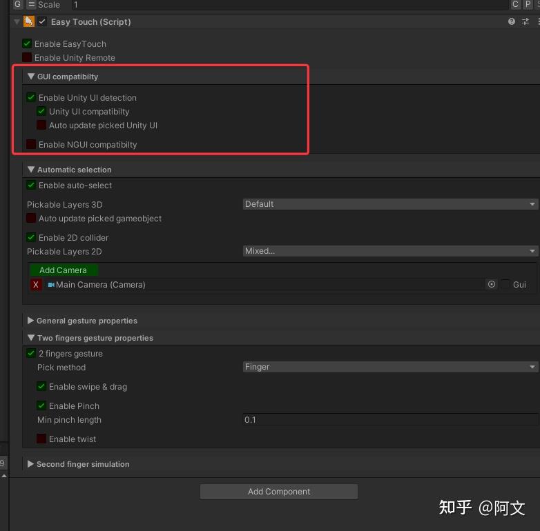Collapse Two fingers gesture properties section
This screenshot has height=531, width=540.
click(x=31, y=338)
